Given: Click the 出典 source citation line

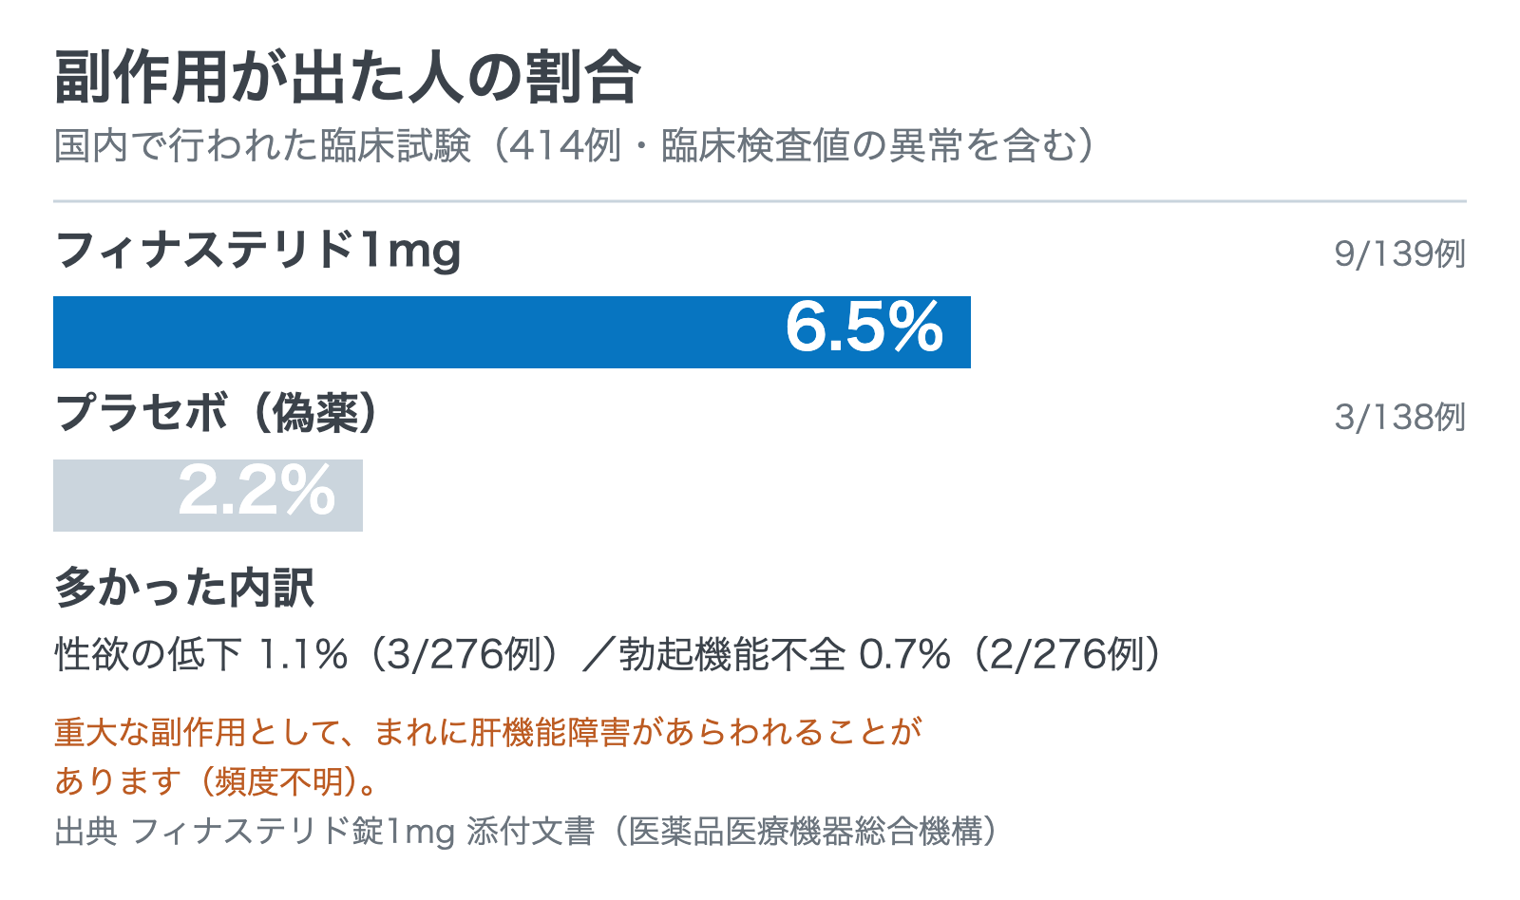Looking at the screenshot, I should coord(529,832).
